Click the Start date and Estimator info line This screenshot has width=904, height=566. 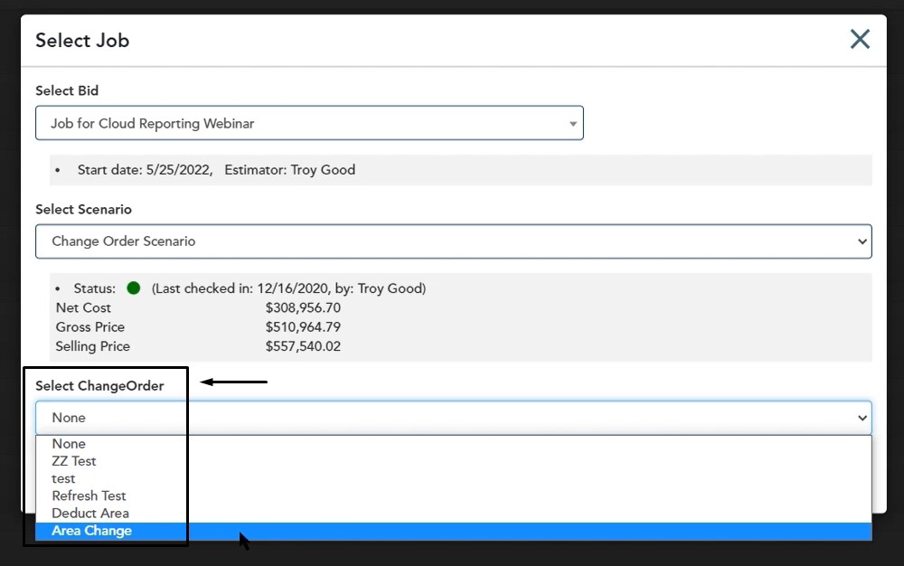coord(216,170)
